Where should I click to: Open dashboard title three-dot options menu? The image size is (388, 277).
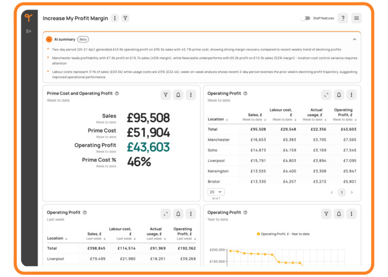tap(115, 18)
